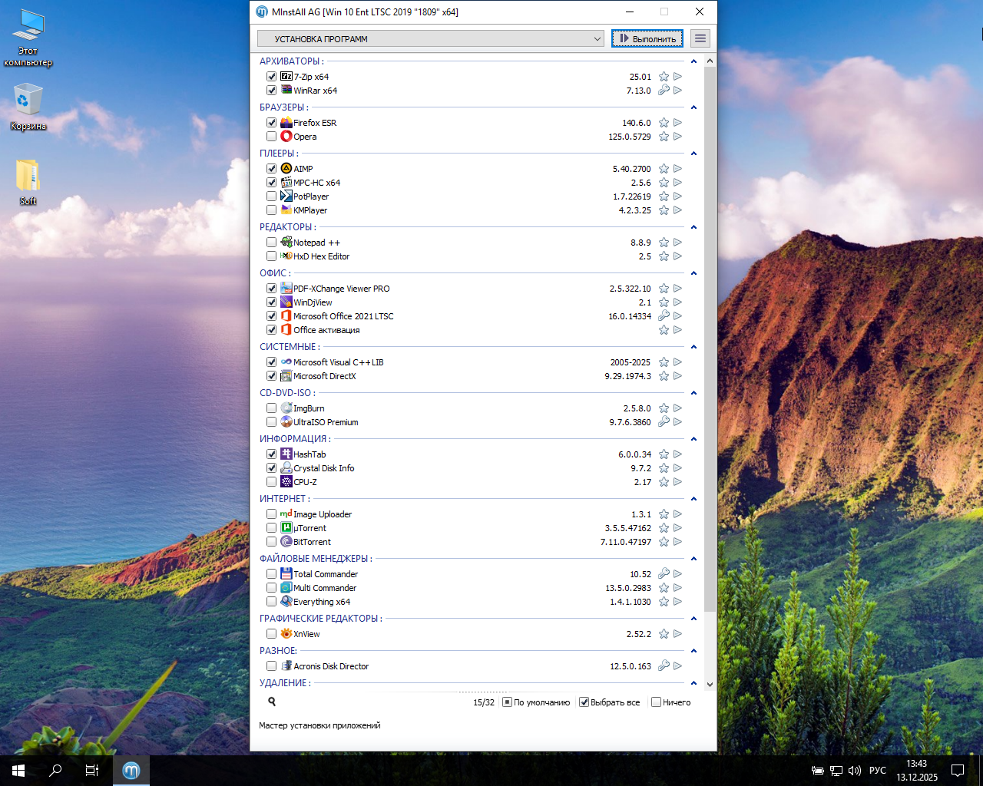Collapse the АРХИВАТОРЫ section arrow
This screenshot has height=786, width=983.
coord(693,61)
